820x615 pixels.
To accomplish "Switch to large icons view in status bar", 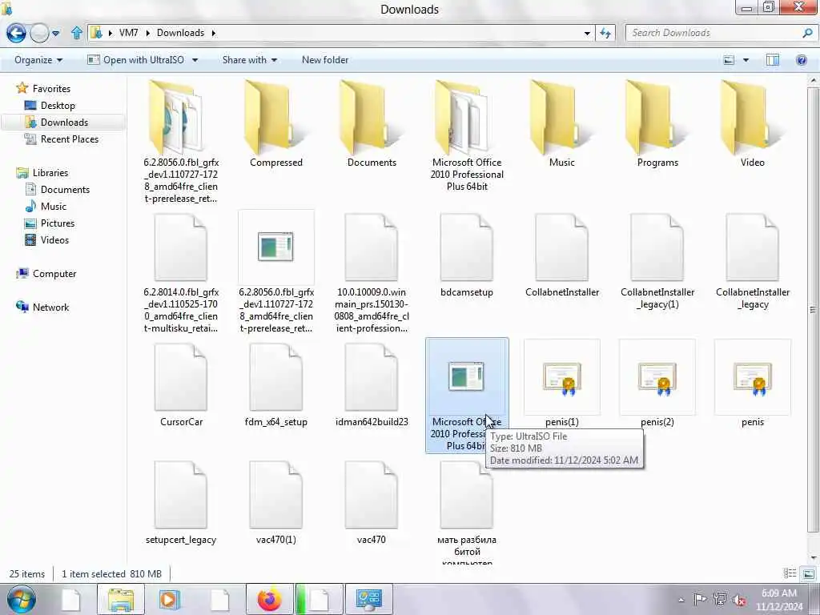I will [x=808, y=573].
